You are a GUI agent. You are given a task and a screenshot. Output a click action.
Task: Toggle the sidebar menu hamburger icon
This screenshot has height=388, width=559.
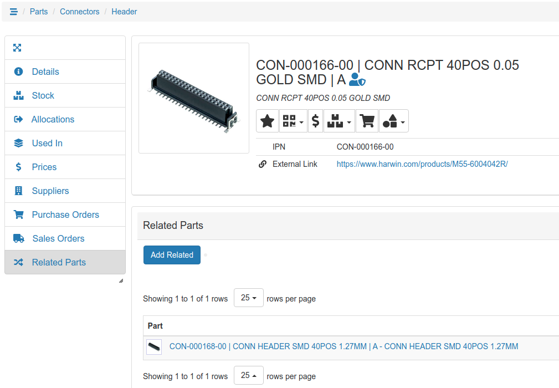(14, 12)
